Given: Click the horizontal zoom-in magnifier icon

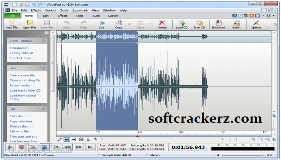Looking at the screenshot, I should [x=253, y=139].
